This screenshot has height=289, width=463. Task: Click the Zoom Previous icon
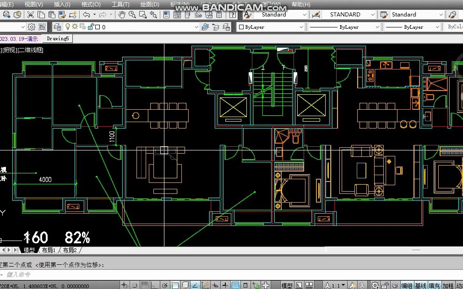[x=153, y=15]
